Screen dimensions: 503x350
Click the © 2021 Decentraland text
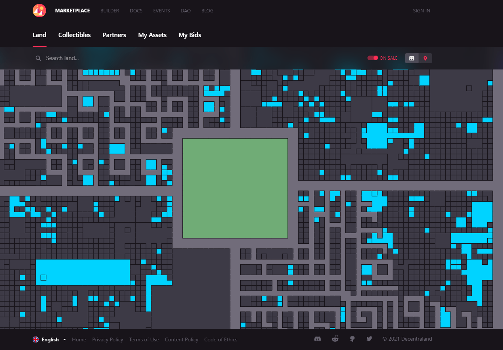pos(407,339)
